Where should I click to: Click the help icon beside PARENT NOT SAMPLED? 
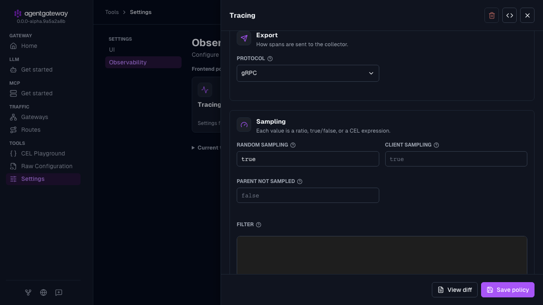click(299, 181)
